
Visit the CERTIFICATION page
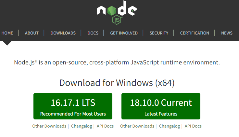(x=195, y=33)
